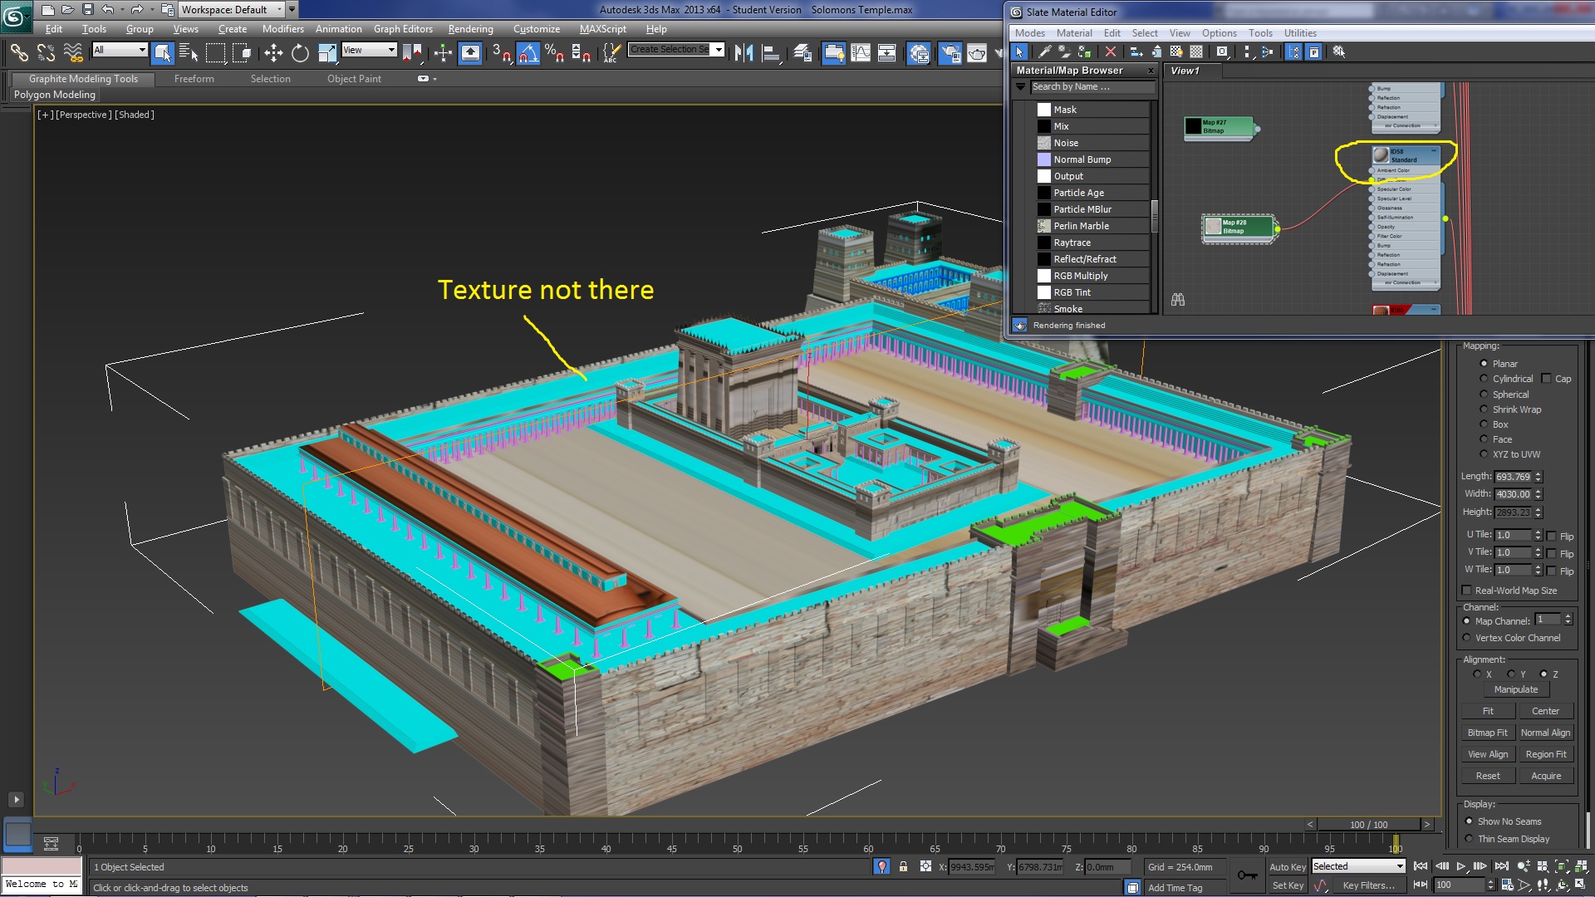Open Select by Name icon on main toolbar
Image resolution: width=1595 pixels, height=897 pixels.
pos(189,52)
